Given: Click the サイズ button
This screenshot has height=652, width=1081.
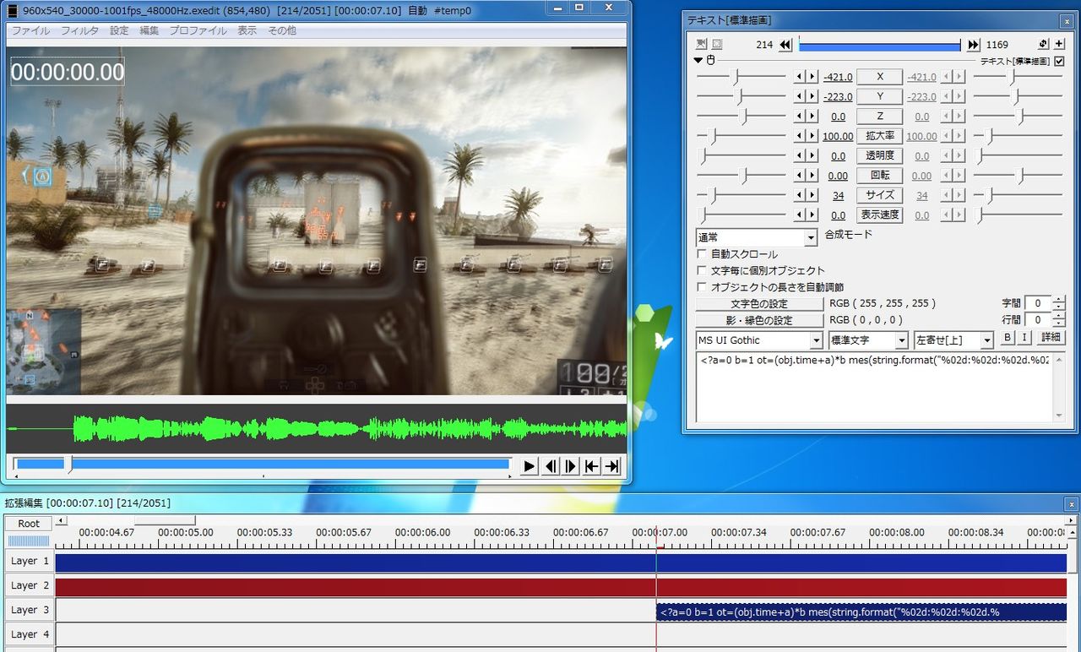Looking at the screenshot, I should click(879, 195).
